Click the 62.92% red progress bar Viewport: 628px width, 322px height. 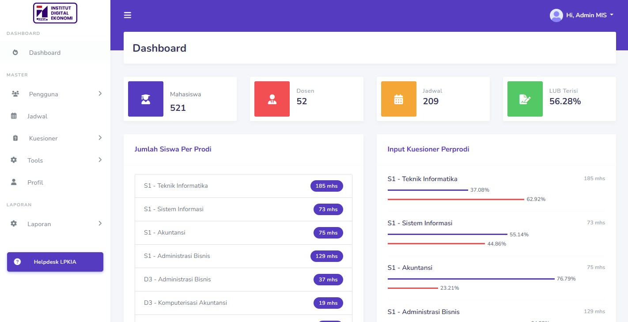[456, 199]
